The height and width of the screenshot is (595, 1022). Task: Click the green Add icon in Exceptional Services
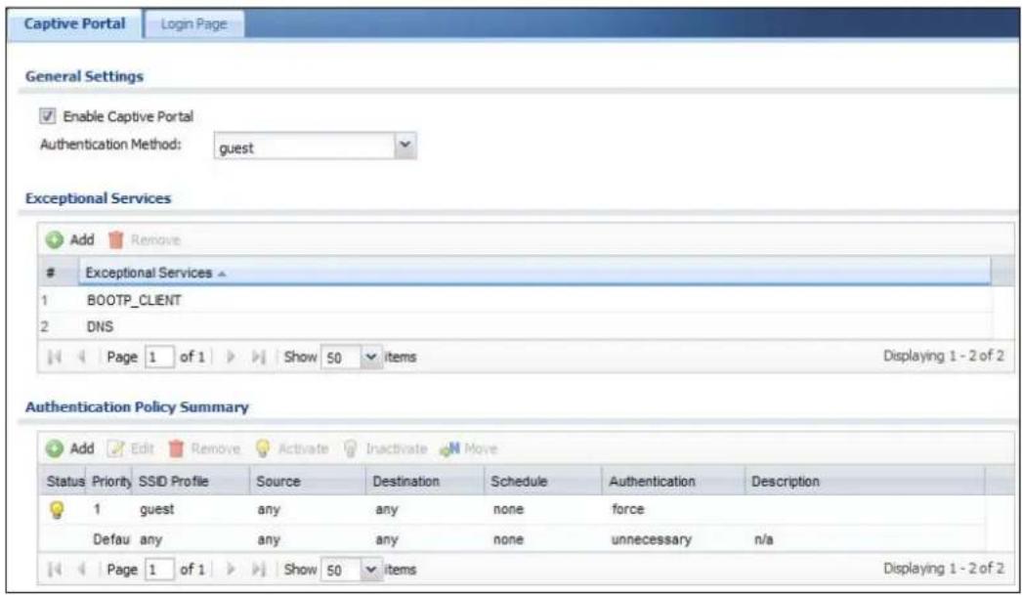[x=55, y=239]
